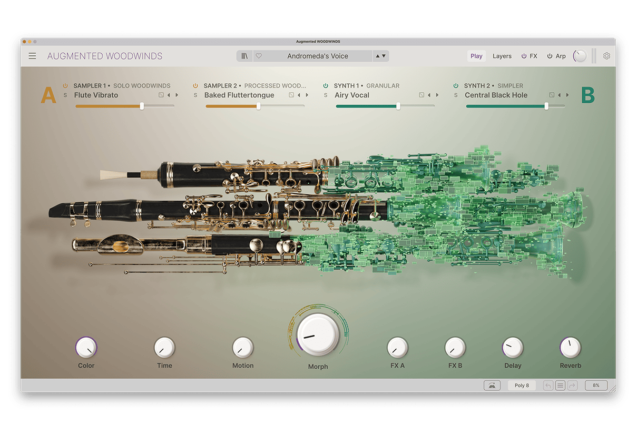This screenshot has width=637, height=444.
Task: Click the 8% CPU meter button
Action: coord(596,386)
